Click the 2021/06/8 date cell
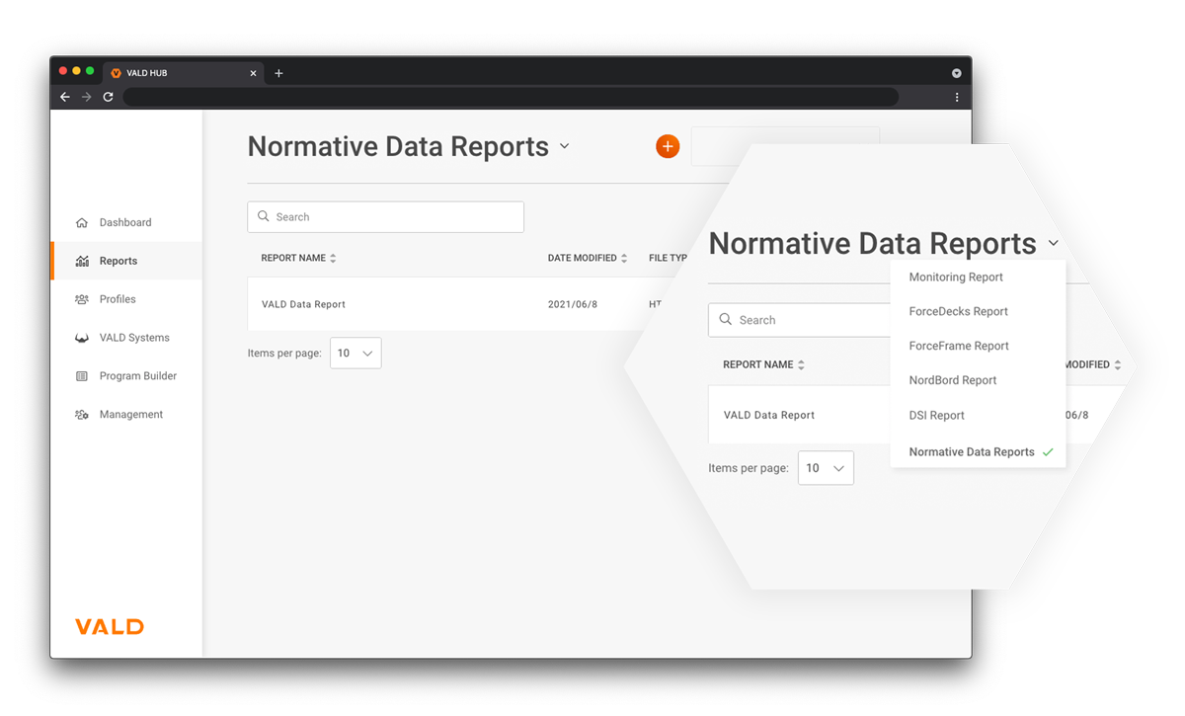Image resolution: width=1185 pixels, height=716 pixels. tap(573, 304)
